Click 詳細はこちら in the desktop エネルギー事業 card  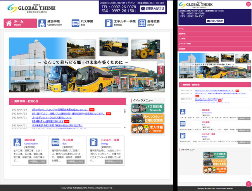point(114,161)
